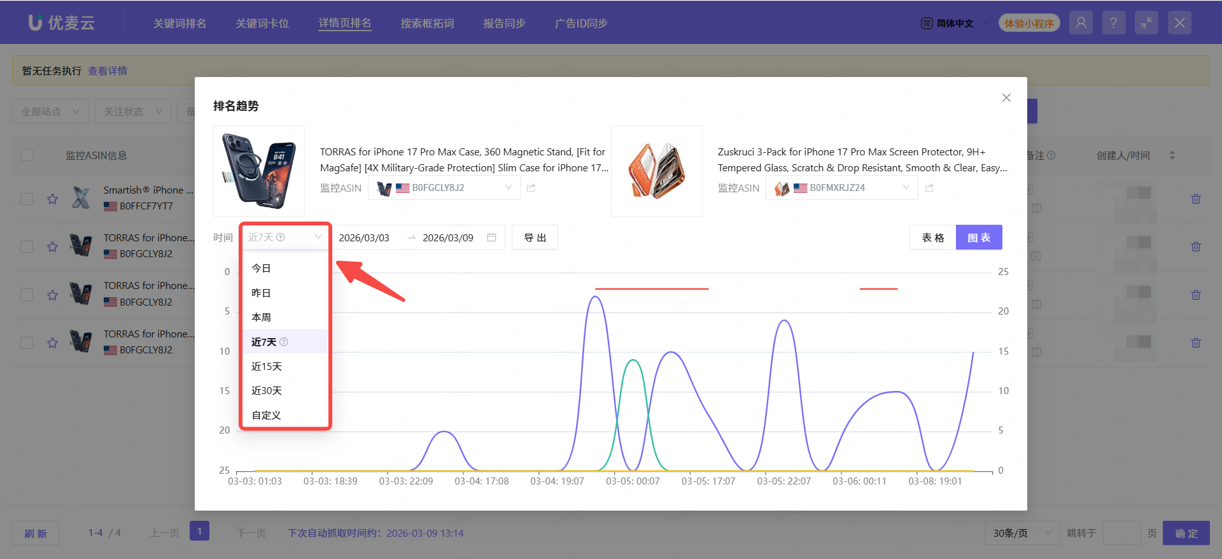Check the Smartish iPhone row checkbox
Viewport: 1222px width, 559px height.
coord(27,199)
